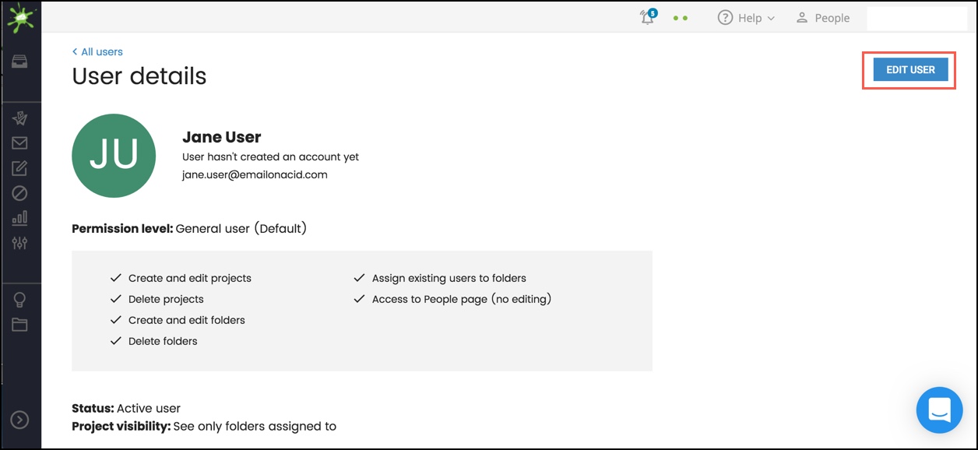
Task: Click the green splat Email on Acid logo
Action: point(20,17)
